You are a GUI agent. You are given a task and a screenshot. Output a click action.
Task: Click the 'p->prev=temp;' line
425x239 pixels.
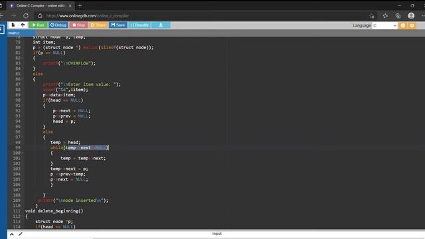(68, 174)
